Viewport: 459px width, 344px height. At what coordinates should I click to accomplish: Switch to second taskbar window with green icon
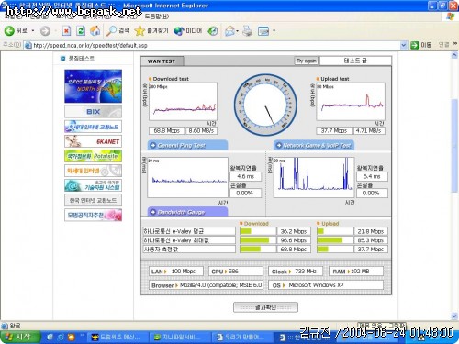[181, 337]
